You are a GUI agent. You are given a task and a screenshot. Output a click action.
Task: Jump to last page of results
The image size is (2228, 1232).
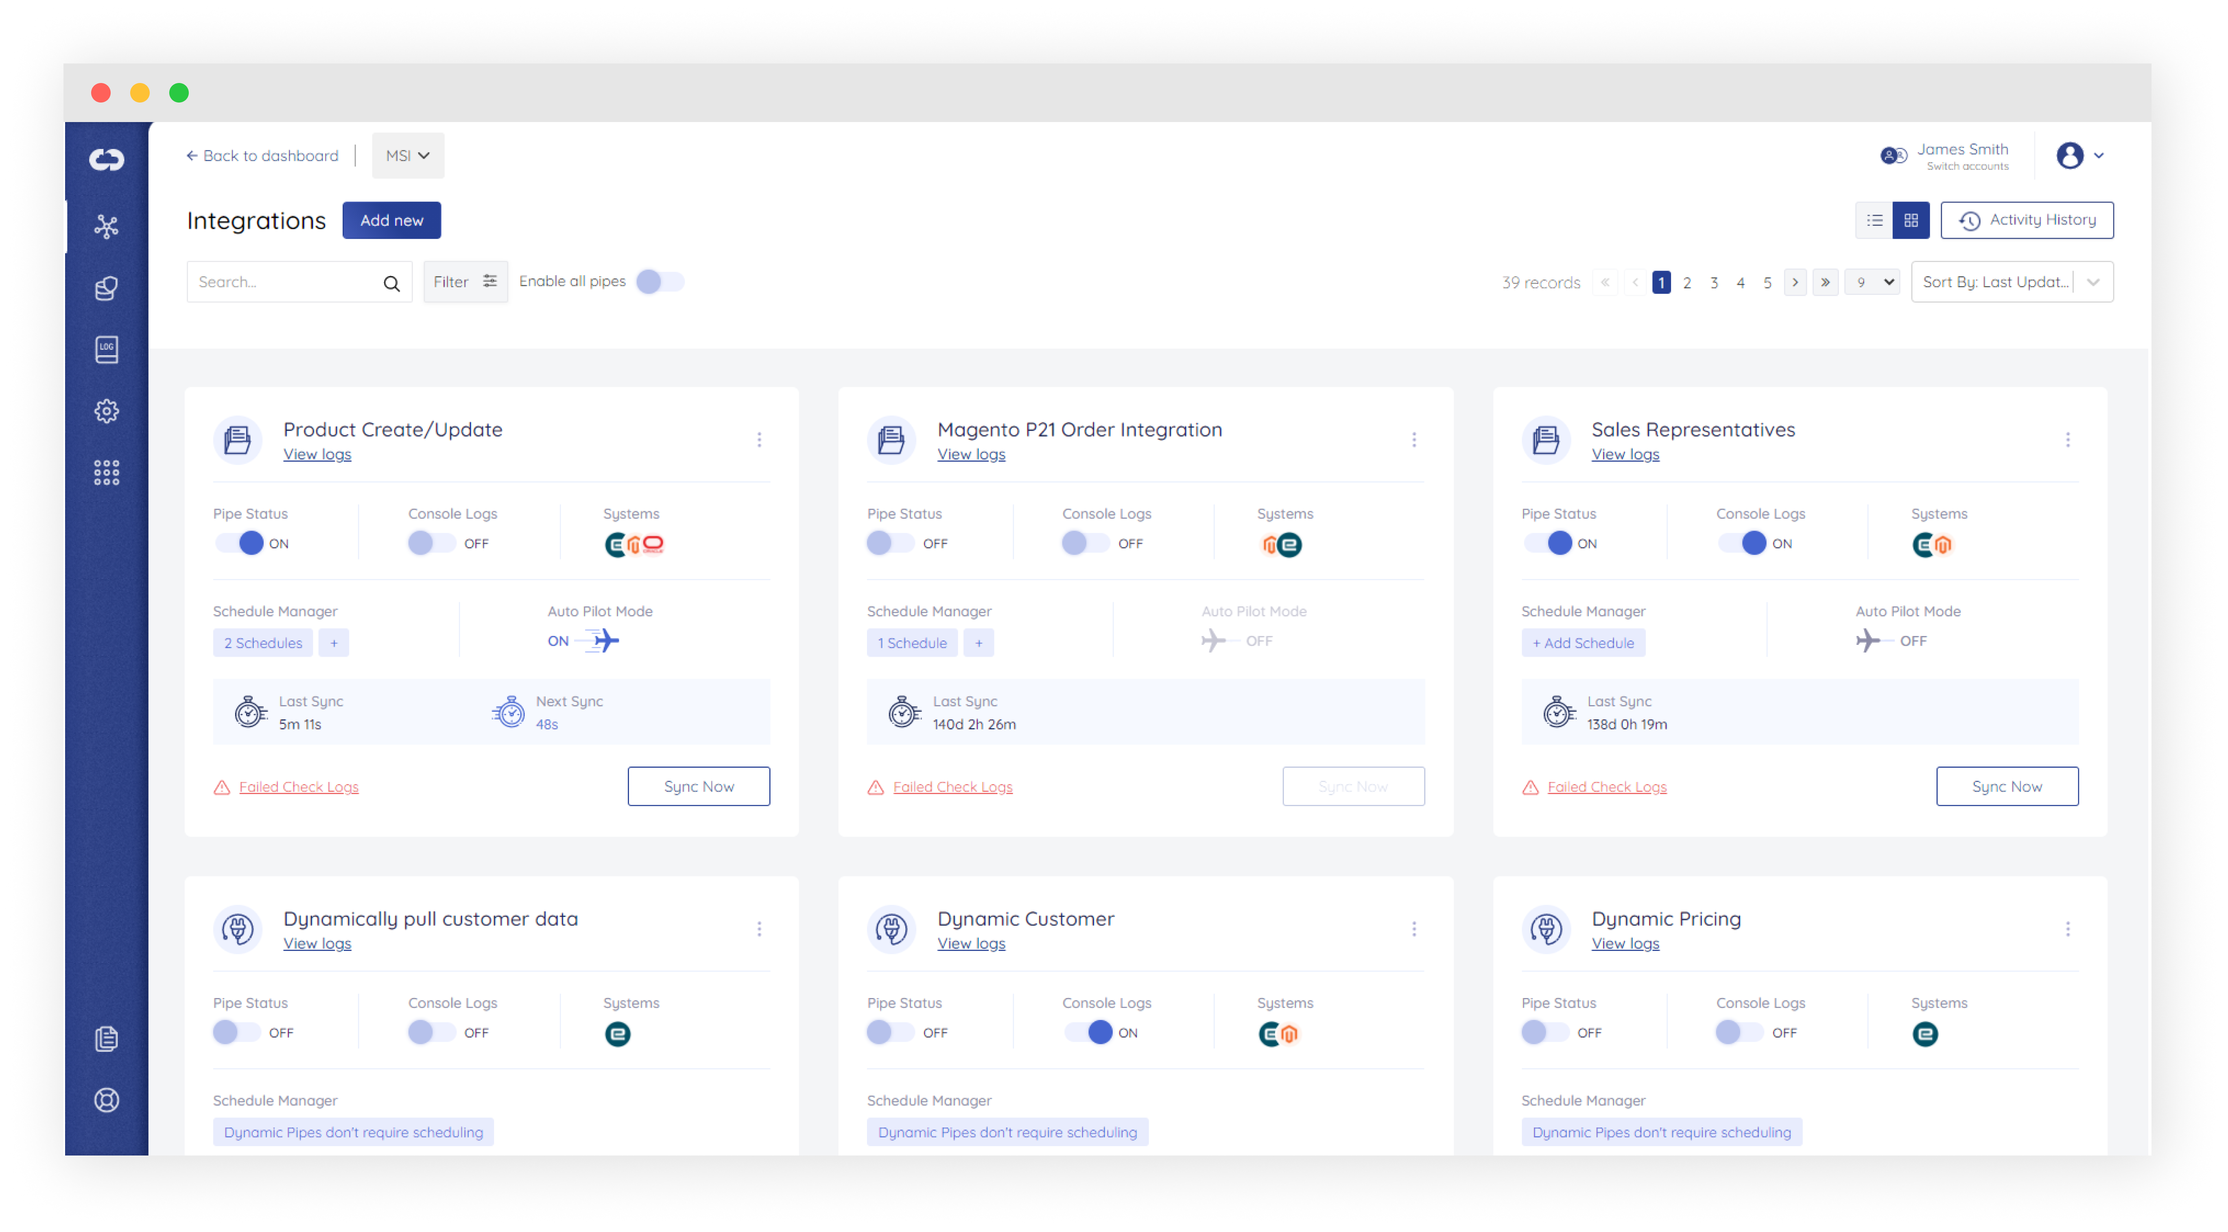pyautogui.click(x=1825, y=282)
